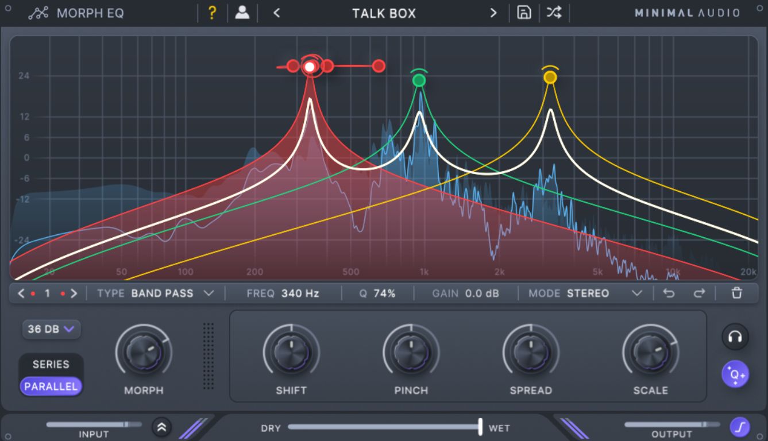Delete the selected band with trash icon

click(737, 293)
